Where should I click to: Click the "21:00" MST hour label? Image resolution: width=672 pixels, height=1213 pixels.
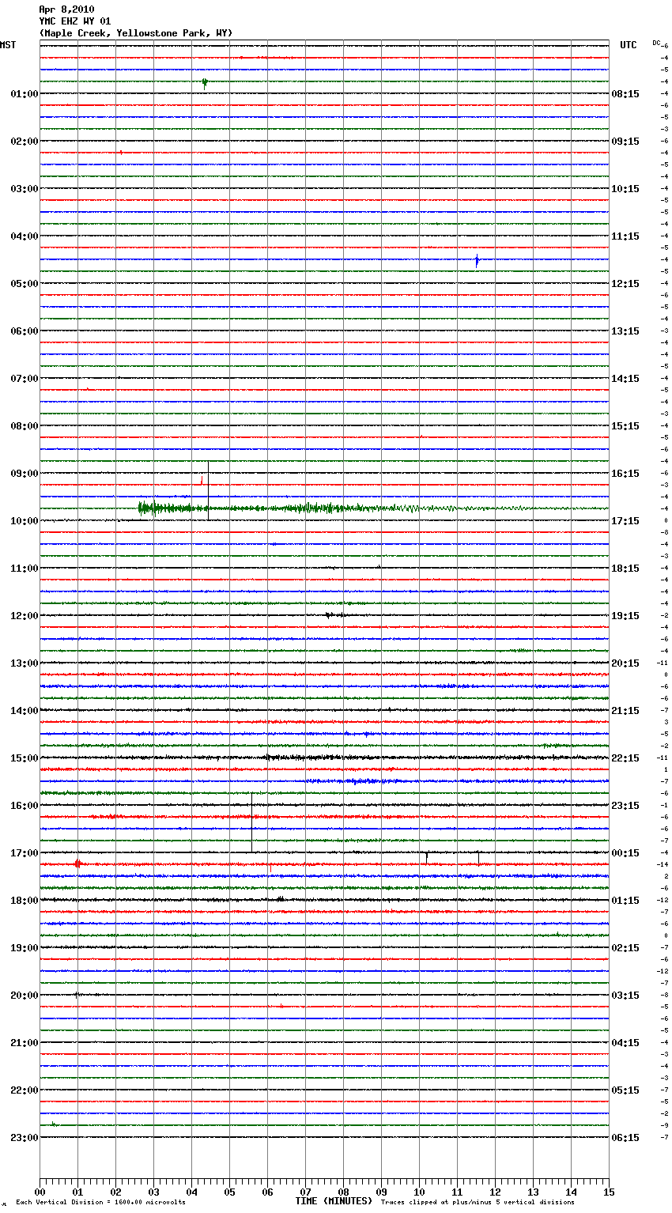25,1043
